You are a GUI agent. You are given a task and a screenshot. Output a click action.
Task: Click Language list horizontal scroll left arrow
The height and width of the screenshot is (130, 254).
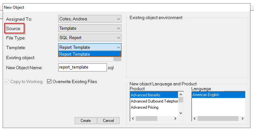(194, 119)
